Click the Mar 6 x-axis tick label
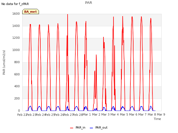 coord(133,114)
